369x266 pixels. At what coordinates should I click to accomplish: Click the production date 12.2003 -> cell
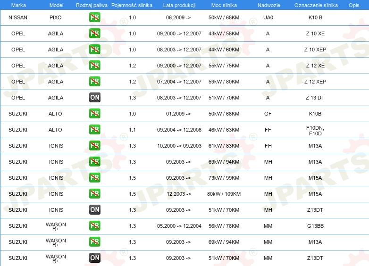pyautogui.click(x=179, y=193)
